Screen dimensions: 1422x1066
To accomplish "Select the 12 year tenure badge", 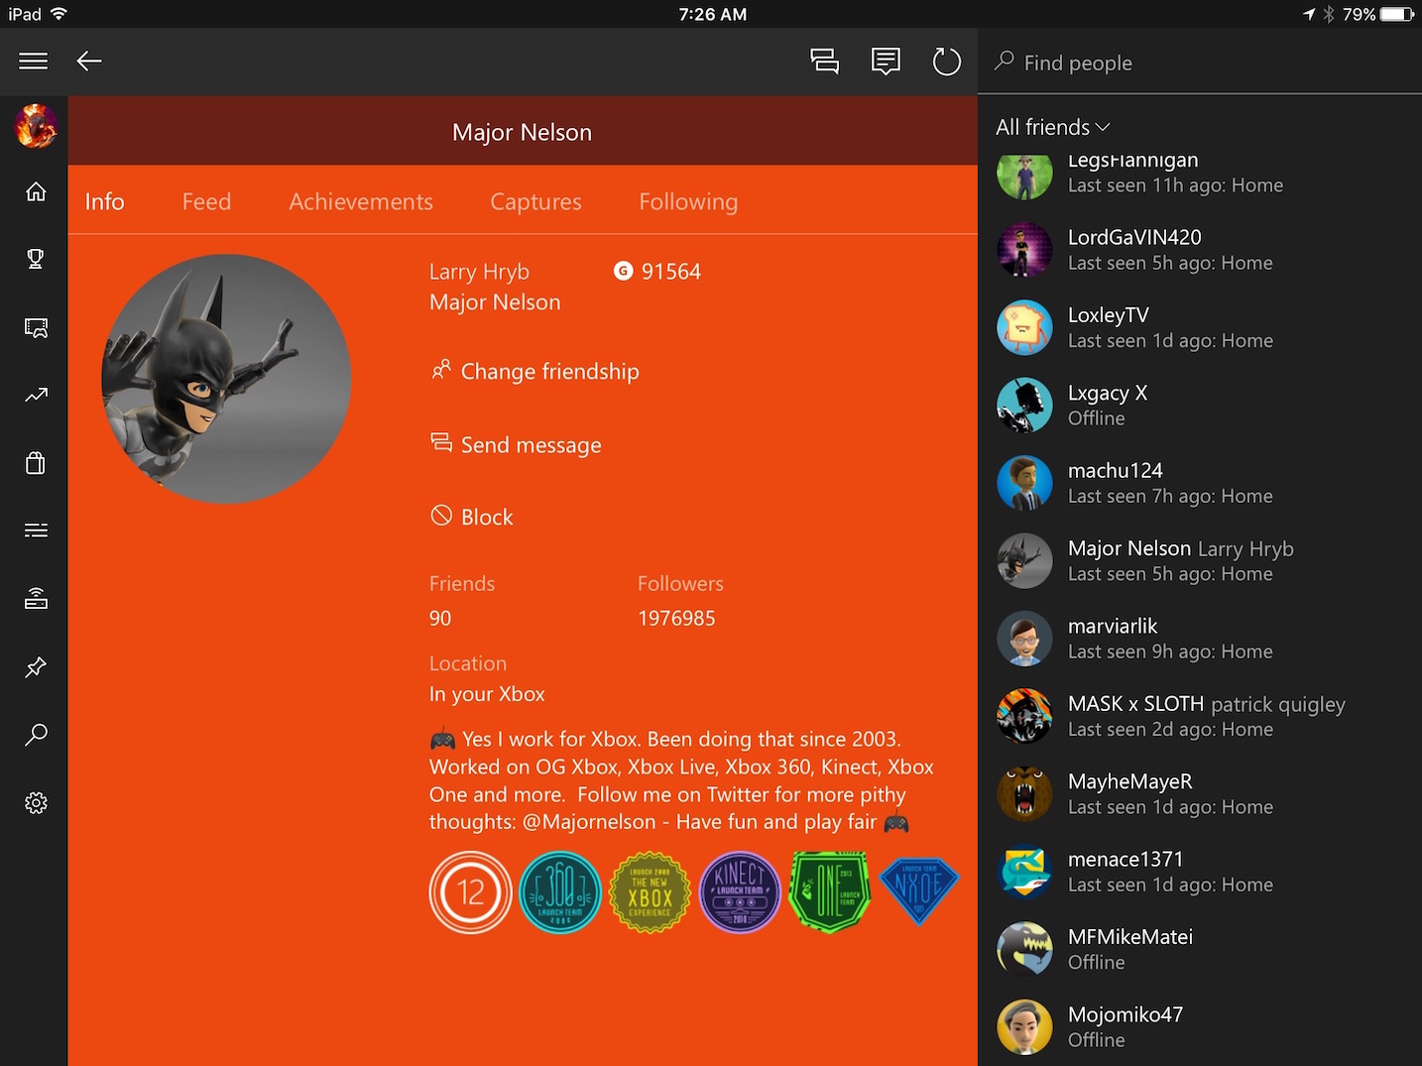I will 470,892.
